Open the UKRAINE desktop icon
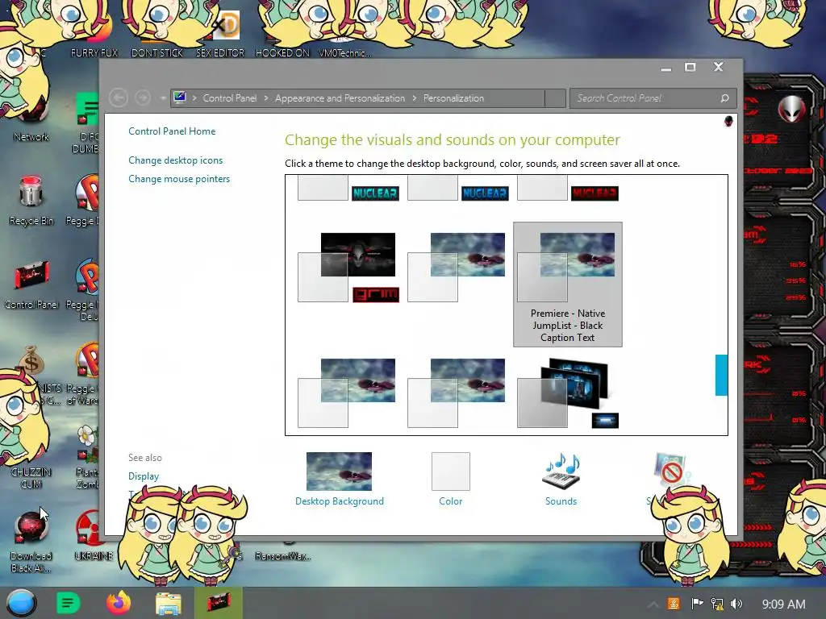Image resolution: width=826 pixels, height=619 pixels. tap(94, 537)
